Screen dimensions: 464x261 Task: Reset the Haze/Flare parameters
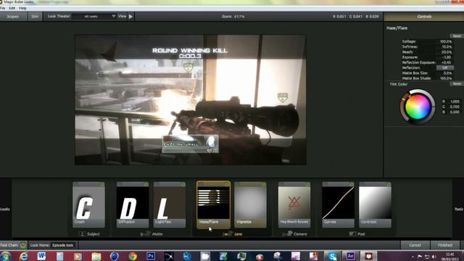coord(457,36)
